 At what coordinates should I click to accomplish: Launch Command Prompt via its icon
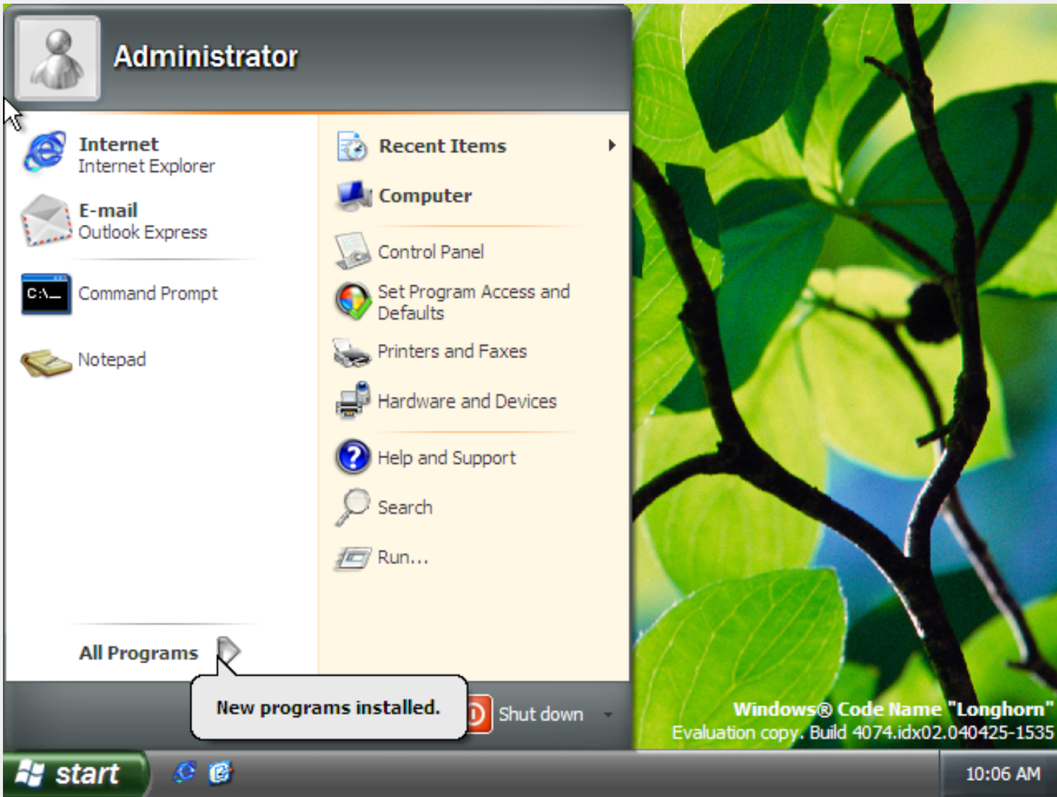(46, 294)
